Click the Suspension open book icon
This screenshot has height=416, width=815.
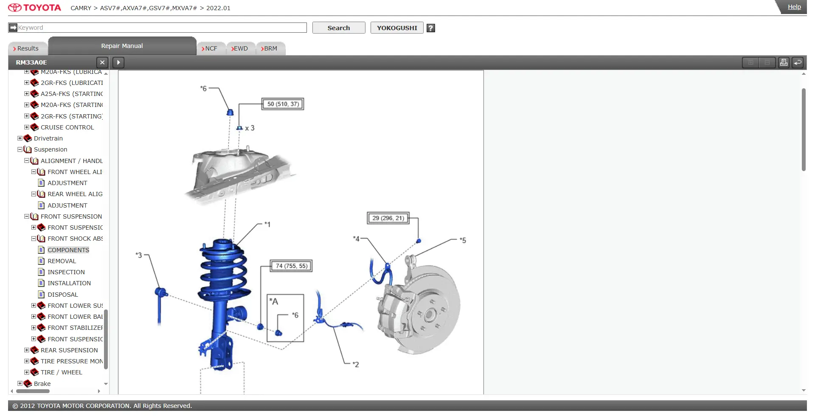28,149
